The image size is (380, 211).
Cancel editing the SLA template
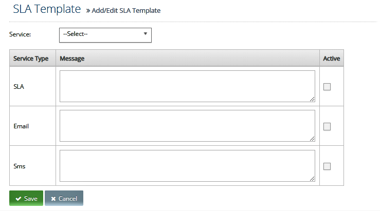(x=64, y=198)
